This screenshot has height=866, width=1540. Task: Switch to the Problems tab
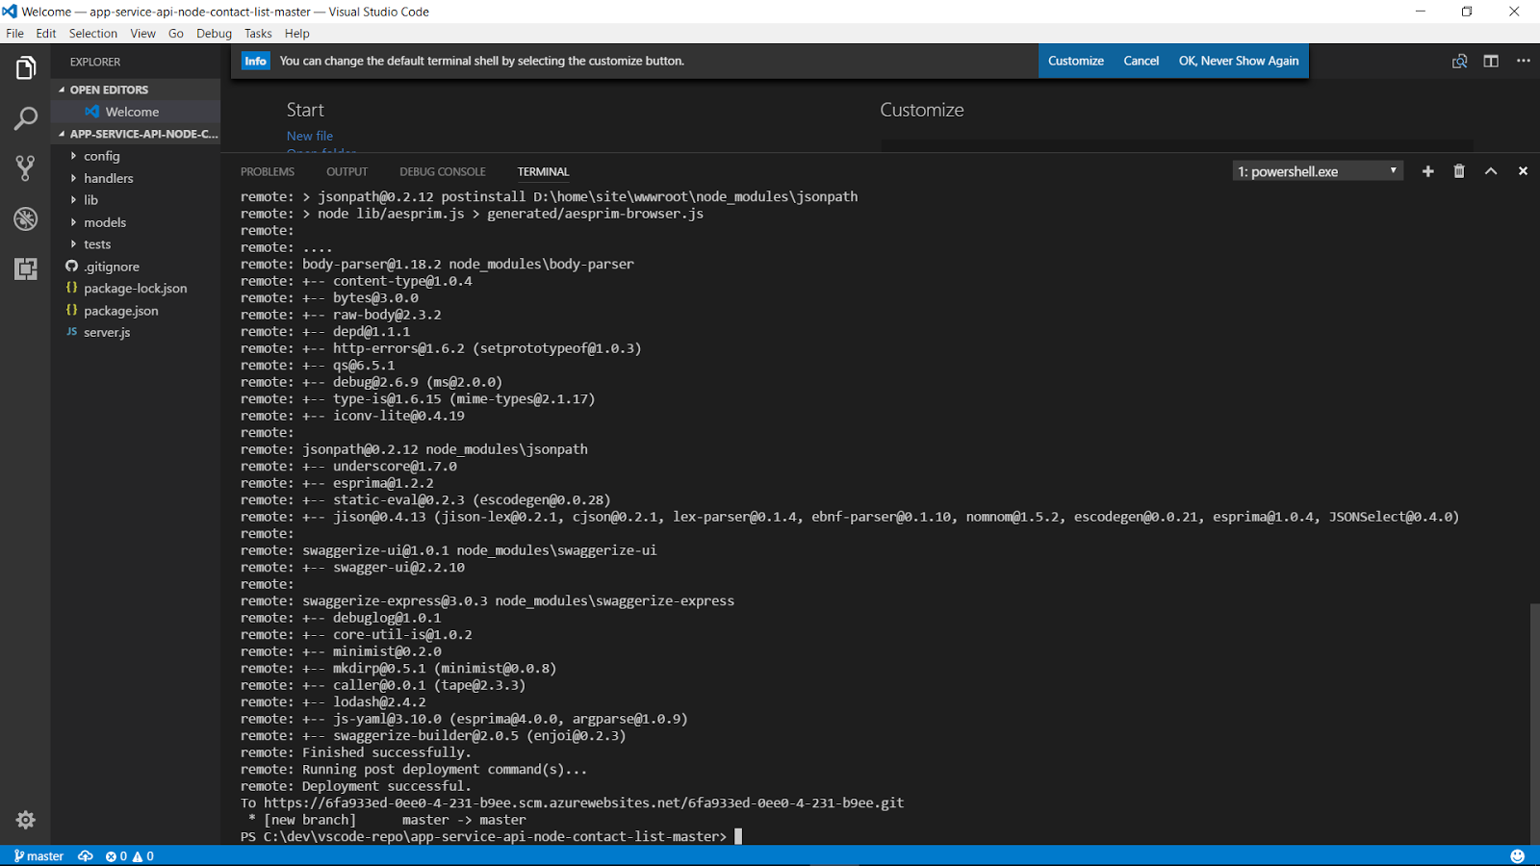coord(268,171)
